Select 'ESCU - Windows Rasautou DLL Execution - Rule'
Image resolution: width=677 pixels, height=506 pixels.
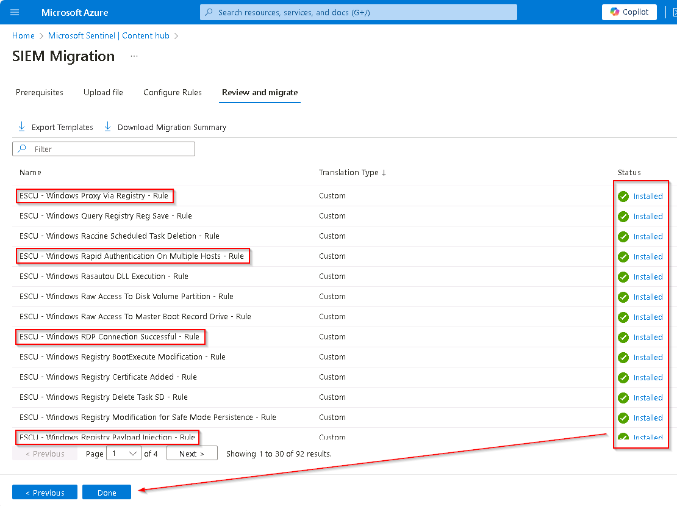click(104, 276)
